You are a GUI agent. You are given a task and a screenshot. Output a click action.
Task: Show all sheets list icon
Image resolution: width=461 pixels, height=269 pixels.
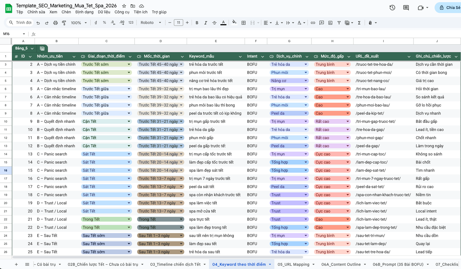[27, 264]
